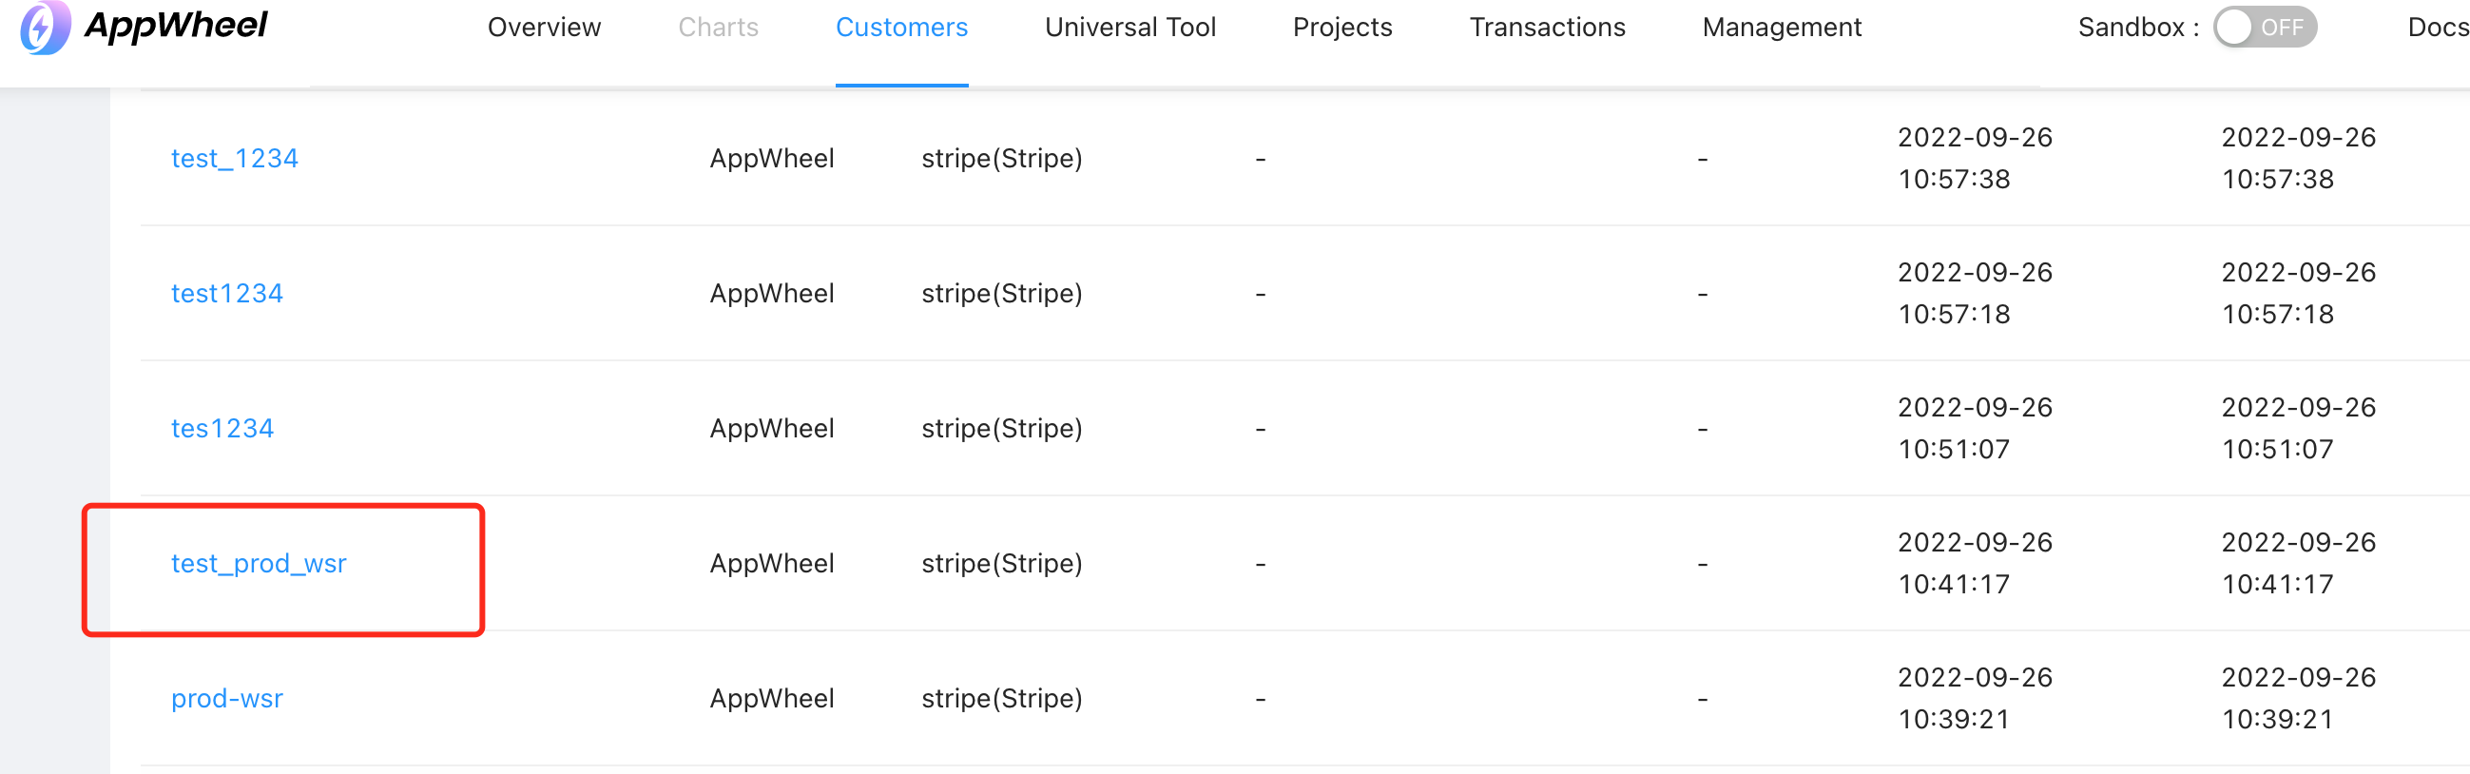The image size is (2470, 774).
Task: View the tes1234 customer
Action: [222, 429]
